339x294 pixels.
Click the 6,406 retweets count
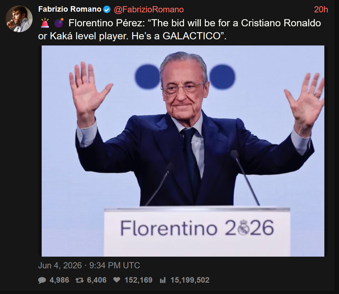(97, 280)
